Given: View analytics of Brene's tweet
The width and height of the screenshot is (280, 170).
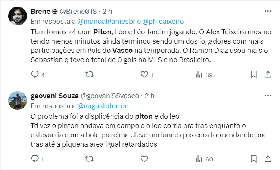Looking at the screenshot, I should click(199, 75).
